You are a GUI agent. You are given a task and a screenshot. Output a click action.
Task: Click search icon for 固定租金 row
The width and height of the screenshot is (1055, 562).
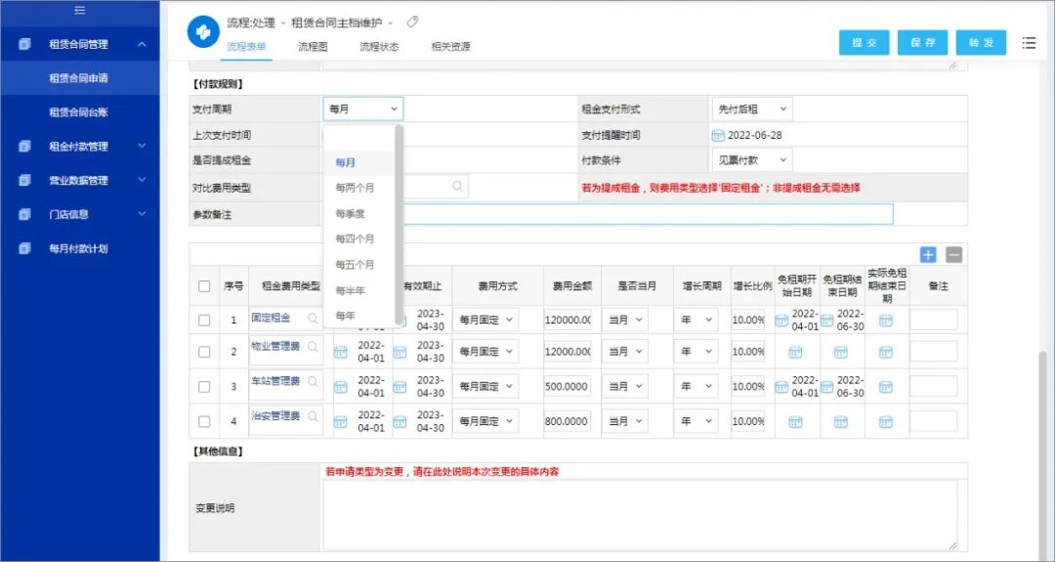click(x=313, y=318)
